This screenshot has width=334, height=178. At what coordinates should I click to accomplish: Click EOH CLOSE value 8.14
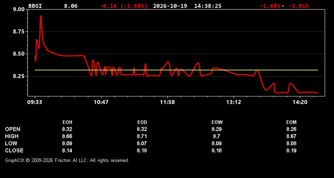coord(67,150)
